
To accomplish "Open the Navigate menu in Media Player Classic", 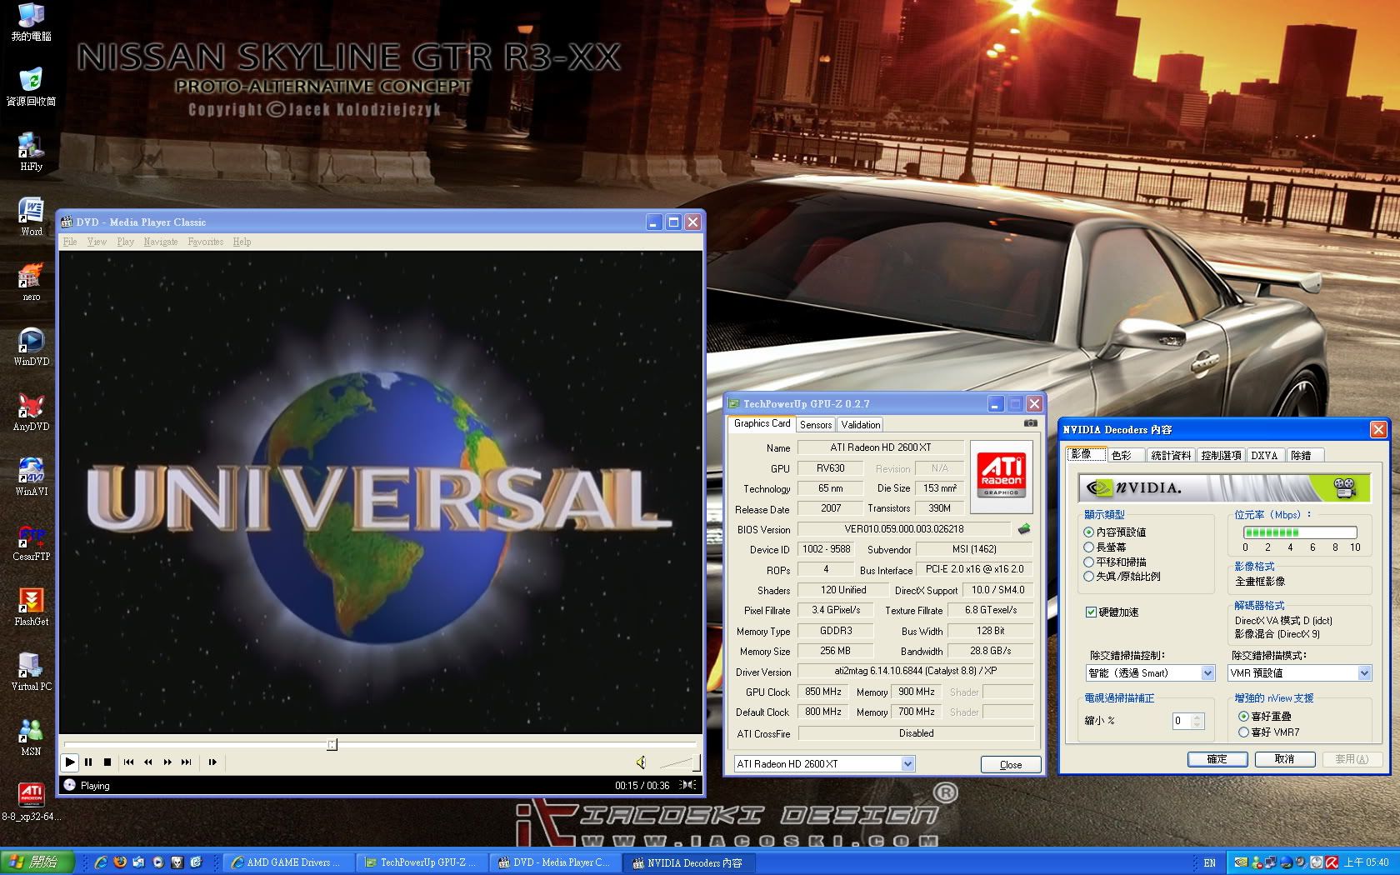I will click(160, 242).
